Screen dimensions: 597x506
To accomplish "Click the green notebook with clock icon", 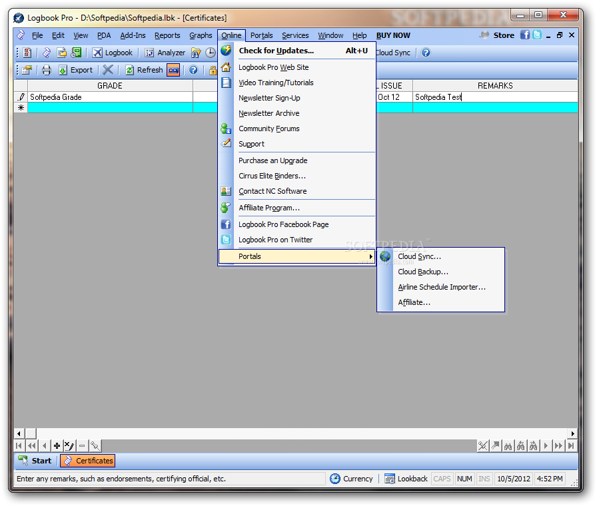I will (76, 53).
